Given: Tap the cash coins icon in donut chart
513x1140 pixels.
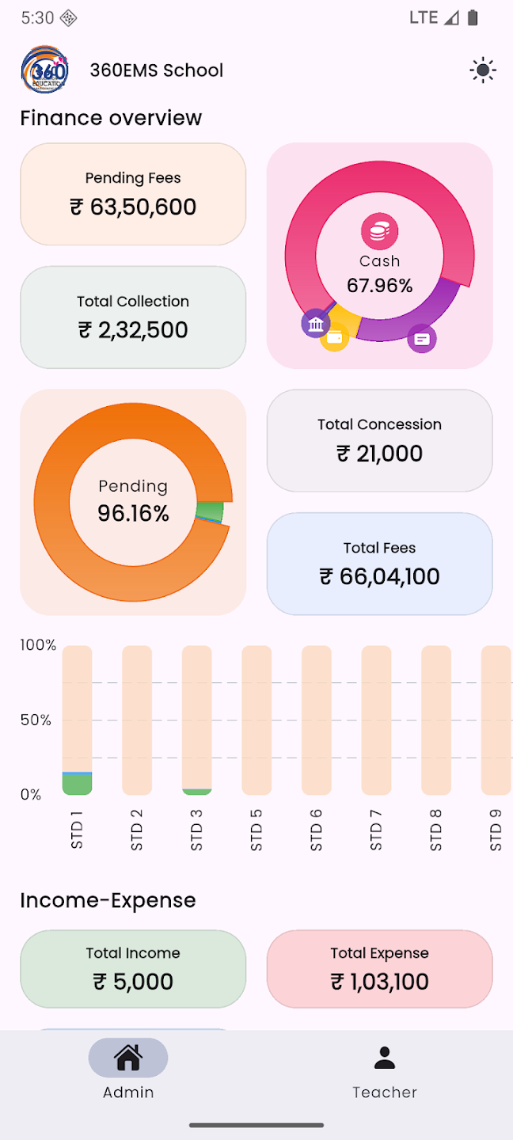Looking at the screenshot, I should click(x=380, y=231).
